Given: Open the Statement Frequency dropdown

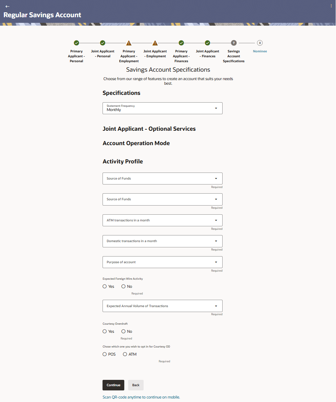Looking at the screenshot, I should click(162, 108).
